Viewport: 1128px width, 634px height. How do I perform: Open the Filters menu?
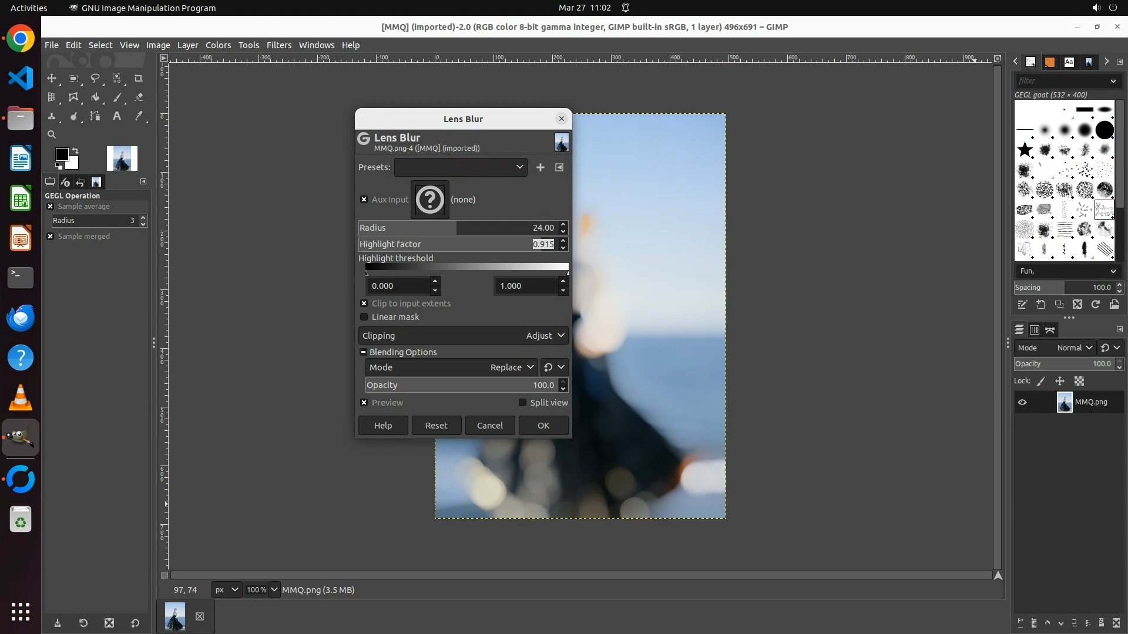coord(278,45)
